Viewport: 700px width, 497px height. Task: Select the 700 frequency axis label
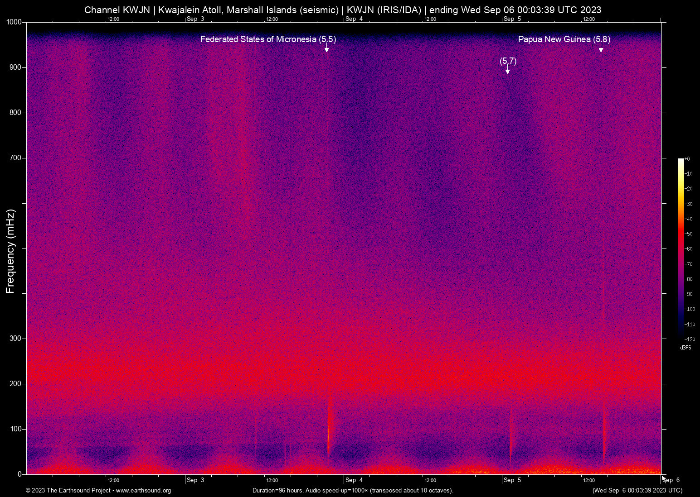[x=16, y=158]
